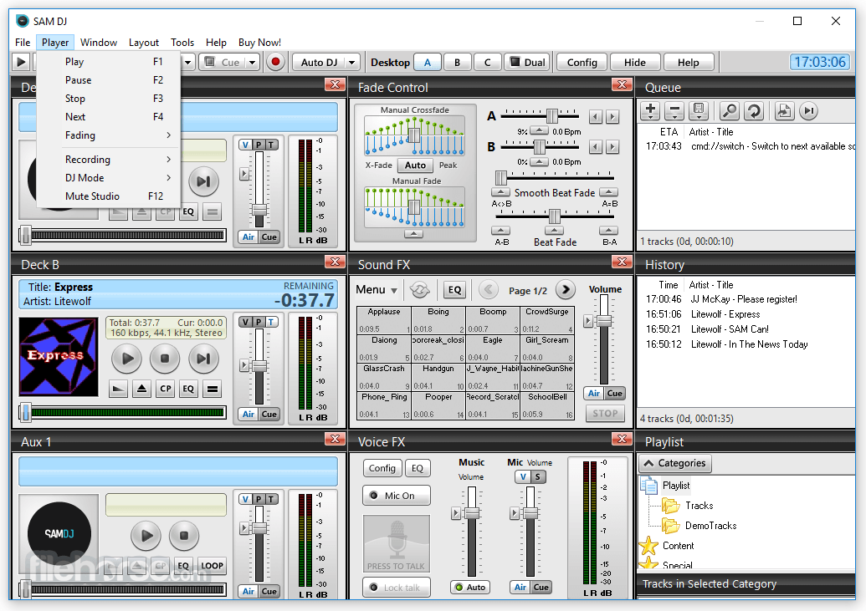Toggle Mic On in Voice FX
Screen dimensions: 866x611
tap(397, 496)
